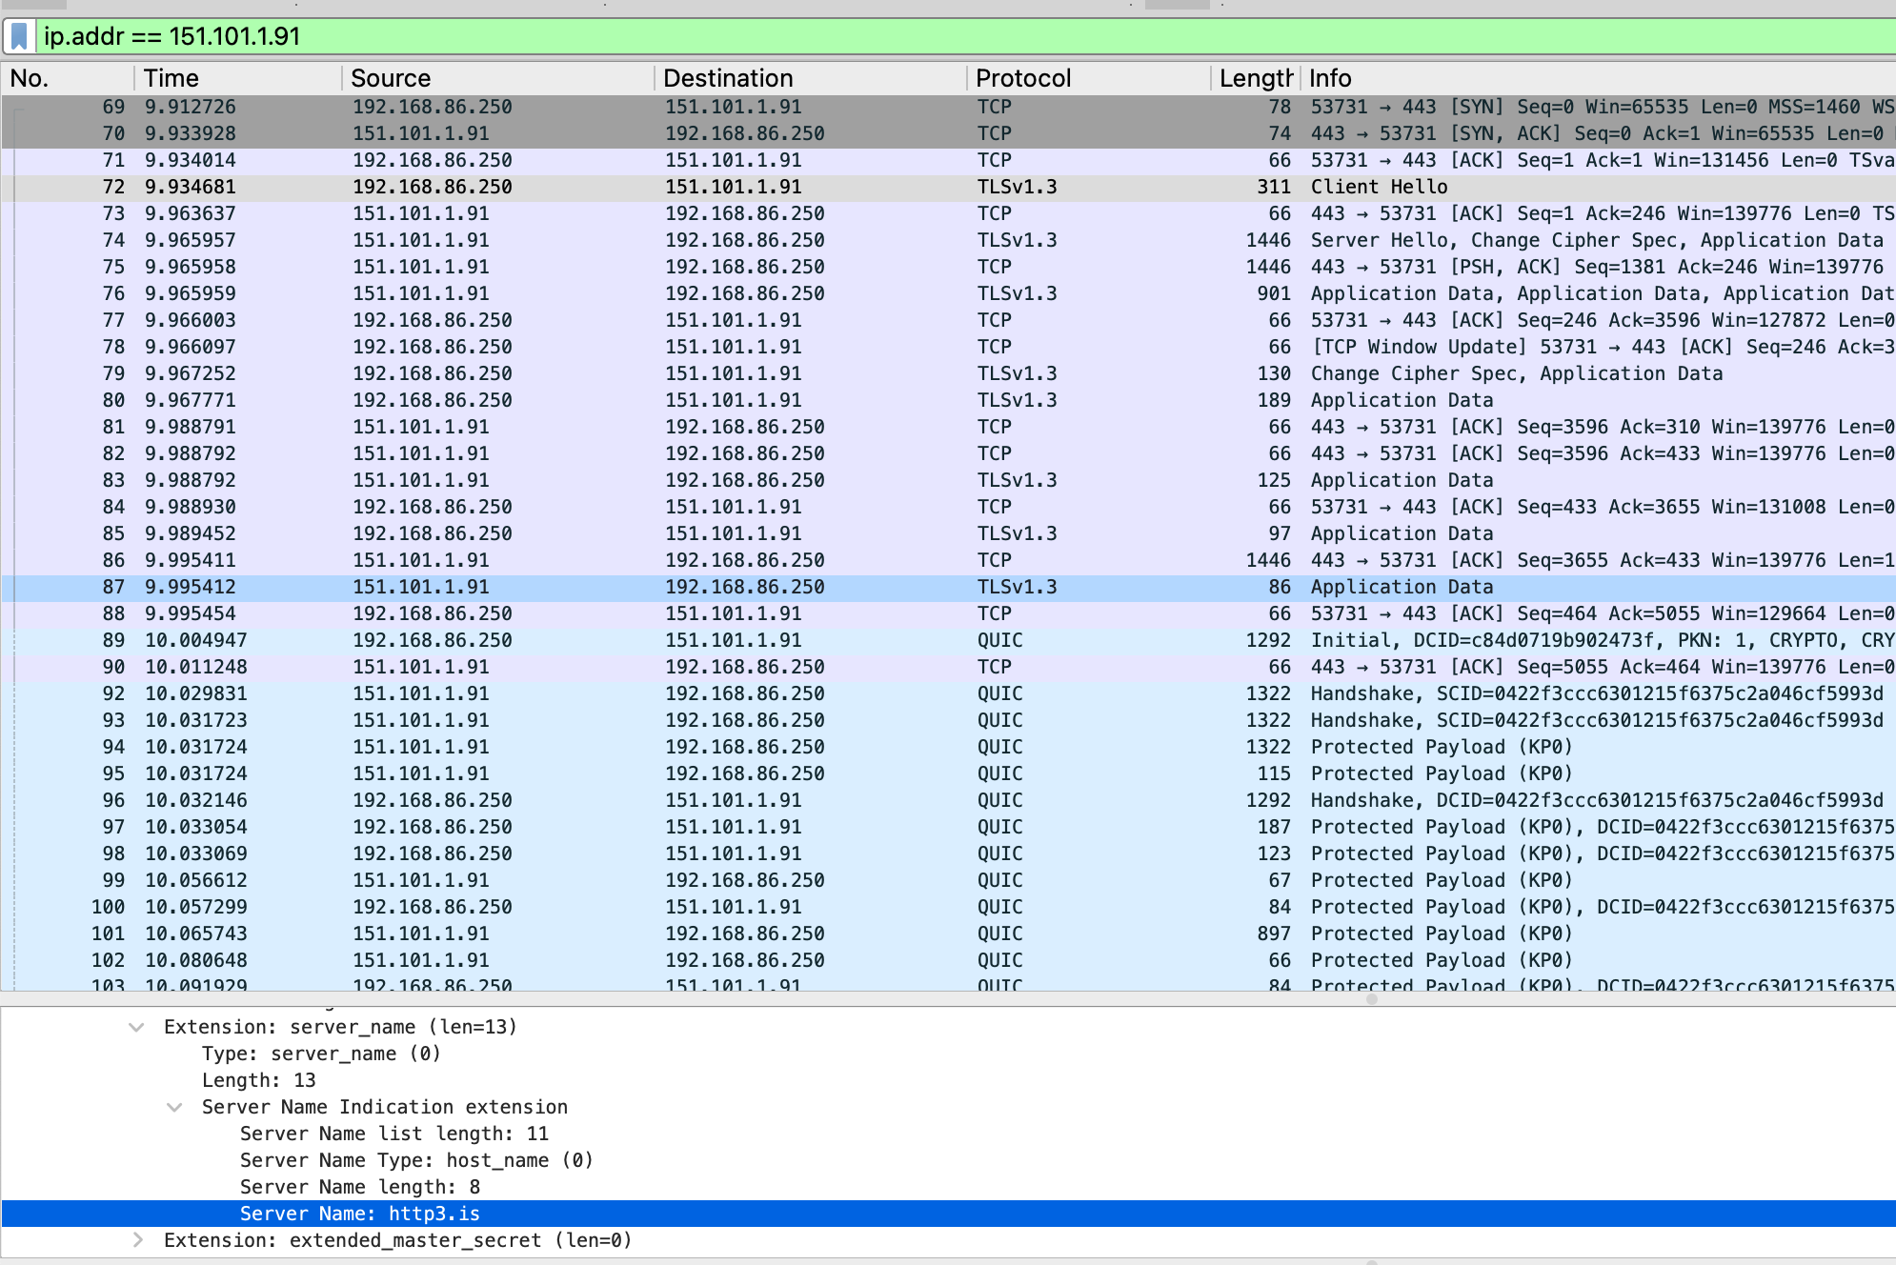Select the Server Name list length line
1896x1265 pixels.
(393, 1134)
